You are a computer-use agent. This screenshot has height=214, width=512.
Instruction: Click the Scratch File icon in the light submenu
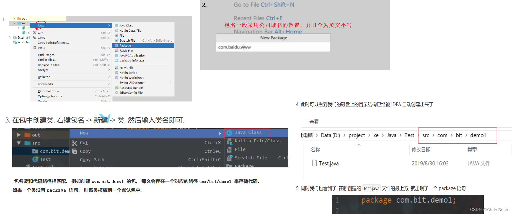point(117,41)
